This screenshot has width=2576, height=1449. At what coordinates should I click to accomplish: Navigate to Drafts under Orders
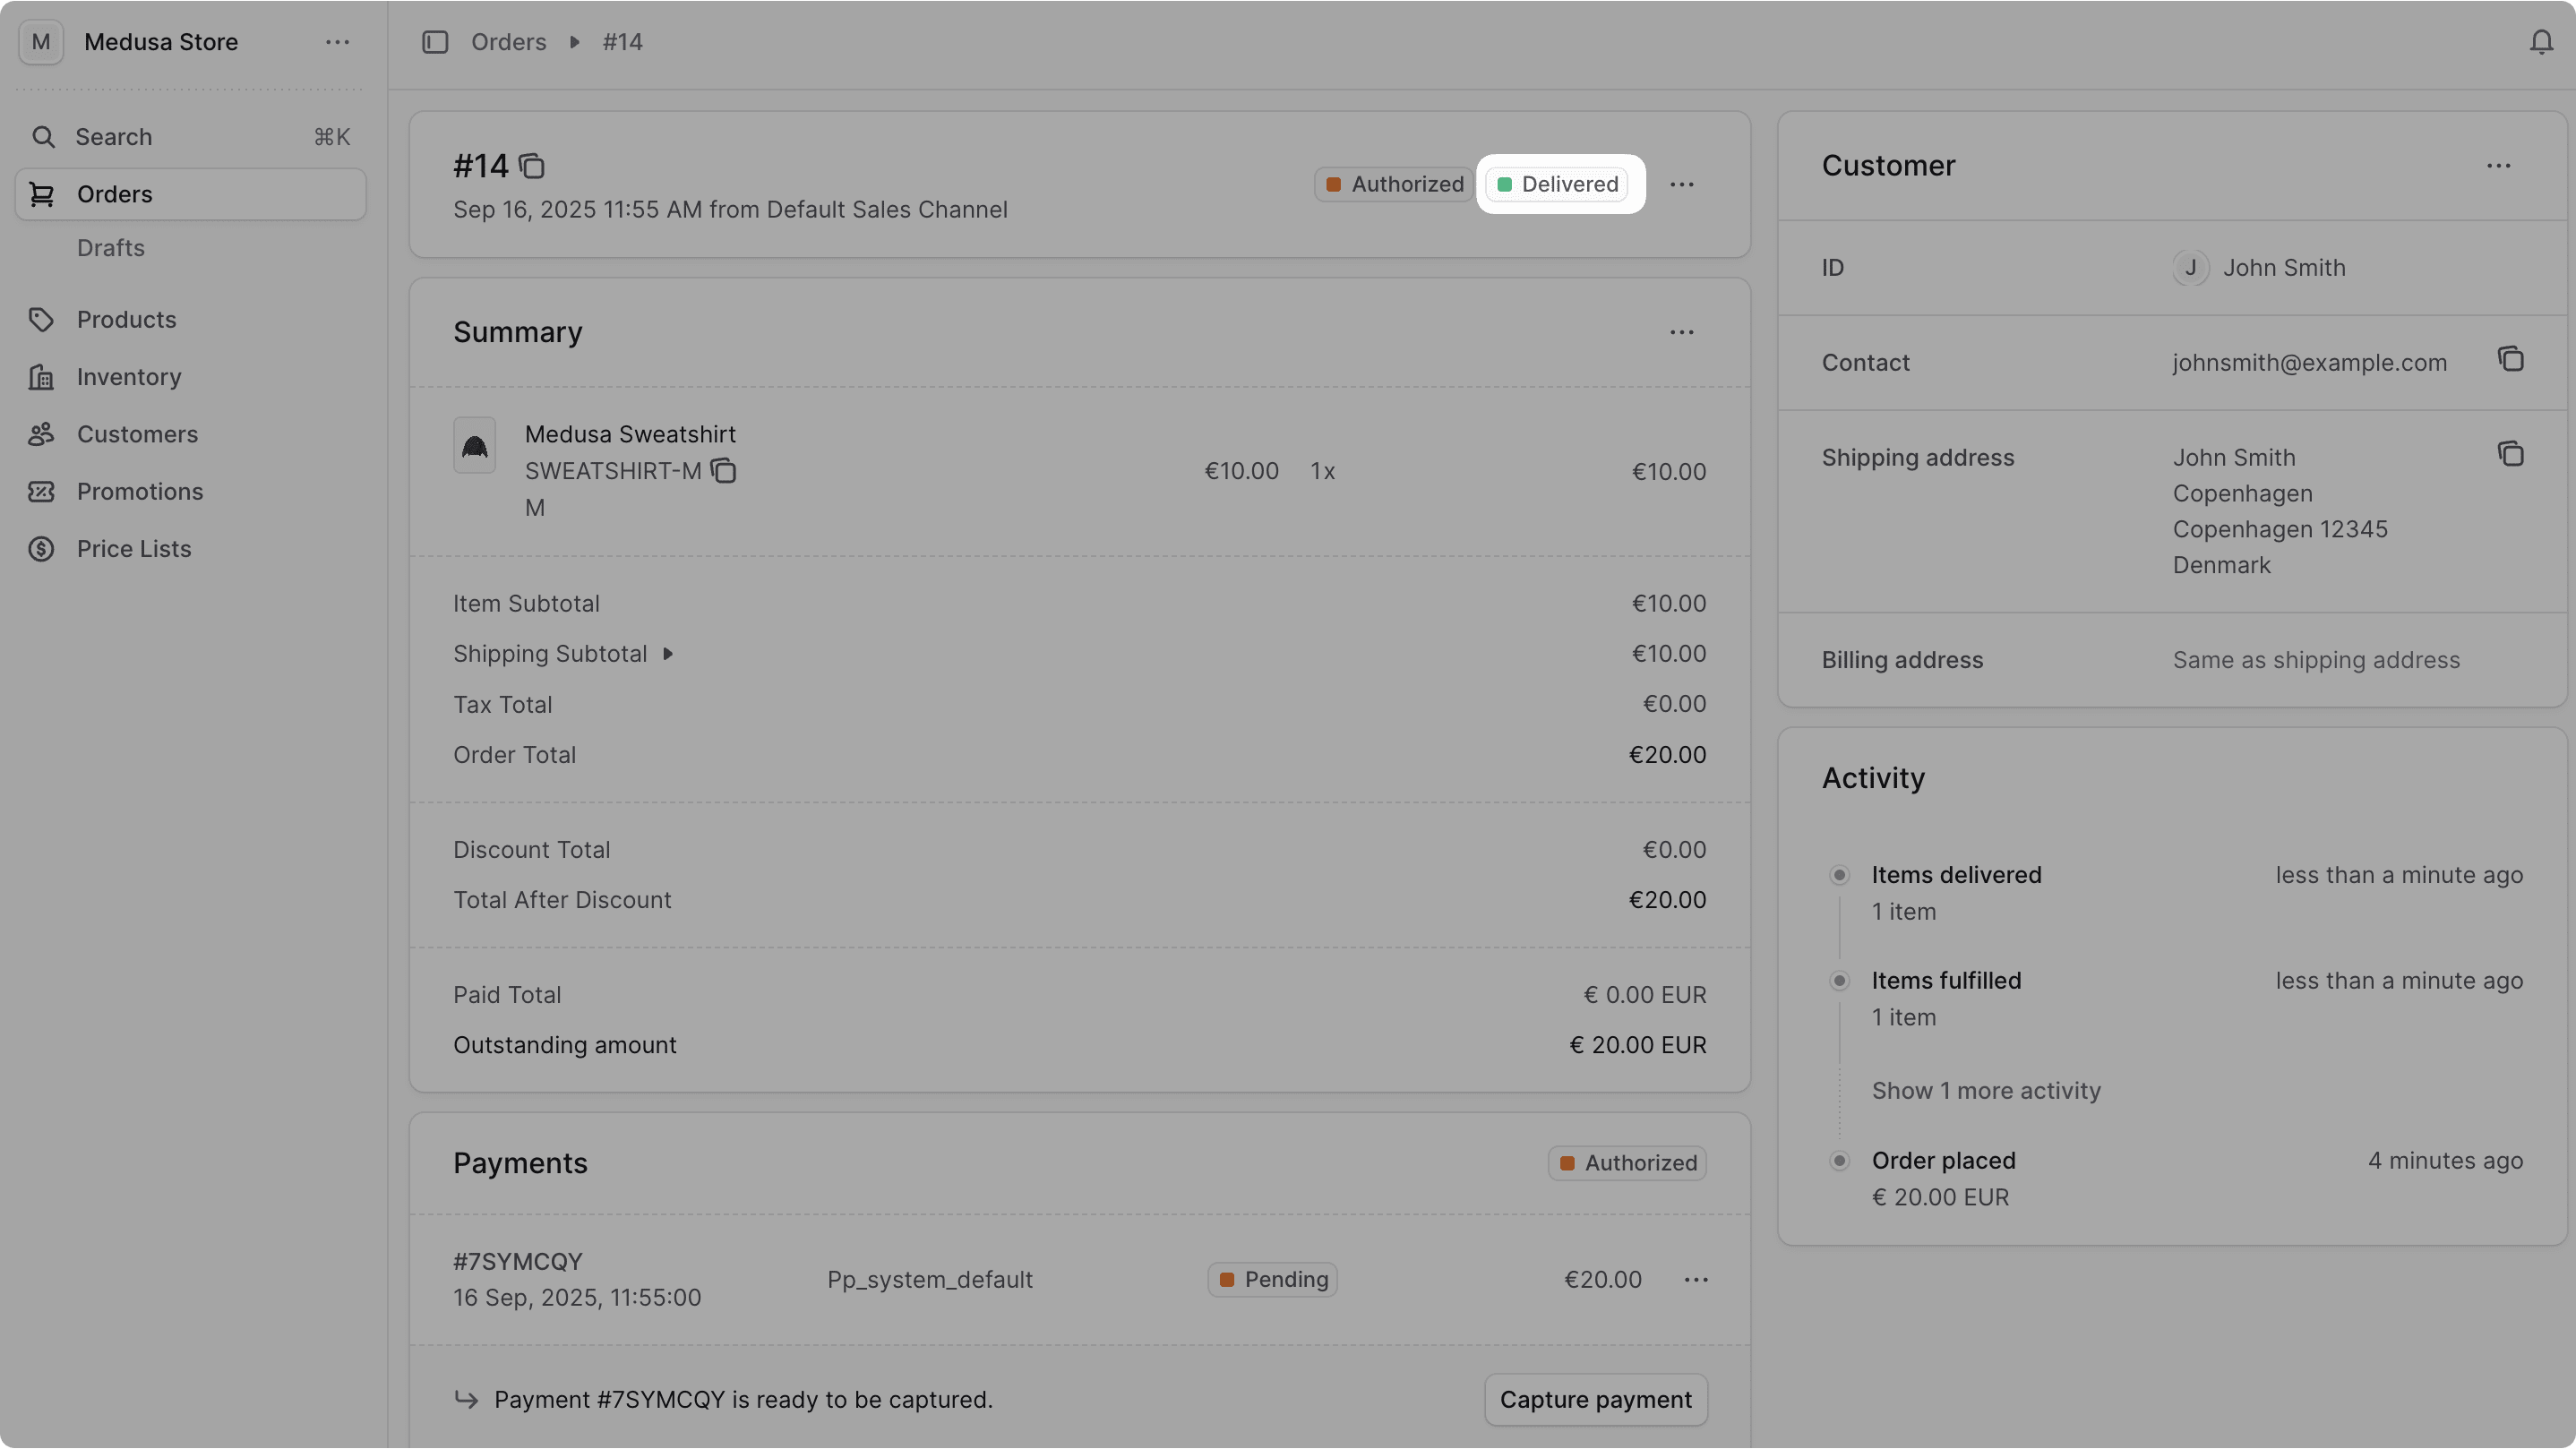tap(111, 247)
